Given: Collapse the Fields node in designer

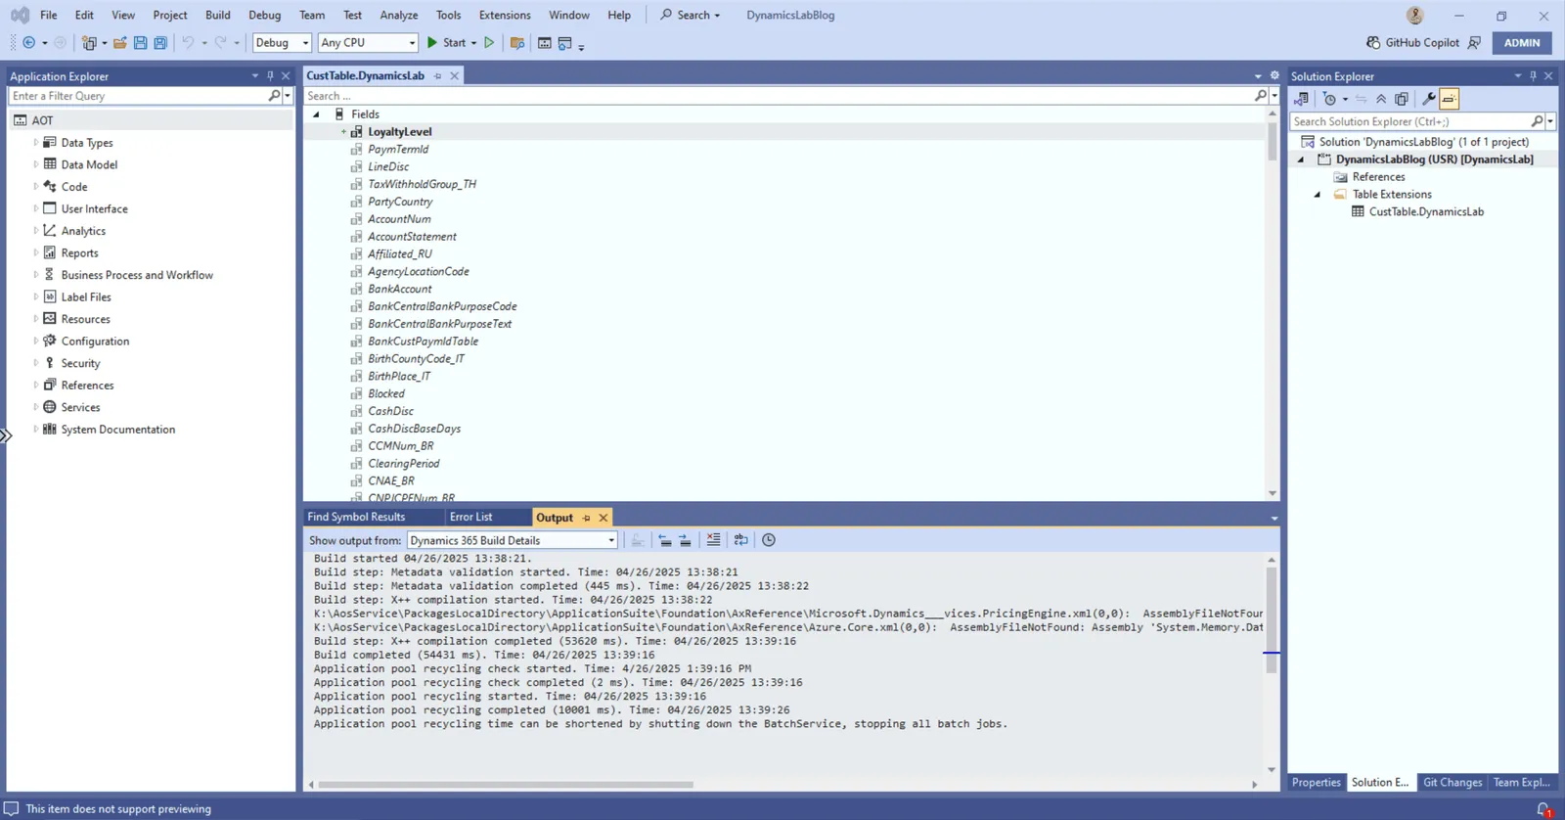Looking at the screenshot, I should coord(316,114).
